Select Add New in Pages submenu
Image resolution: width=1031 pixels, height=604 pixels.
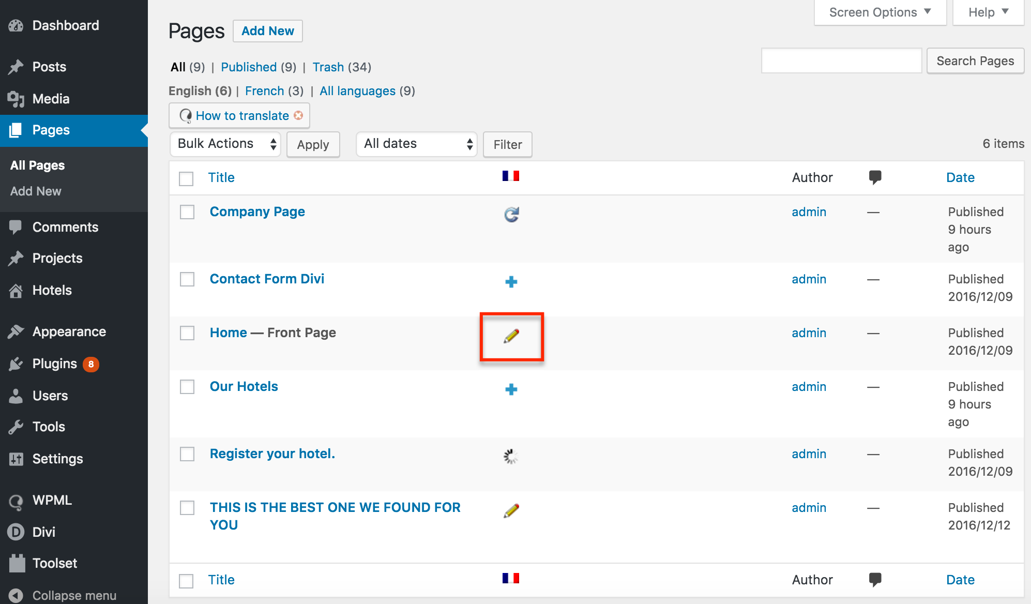[x=36, y=191]
